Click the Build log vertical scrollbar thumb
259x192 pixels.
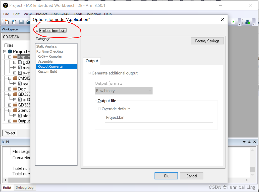(252, 169)
